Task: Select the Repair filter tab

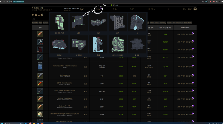Action: pyautogui.click(x=169, y=23)
